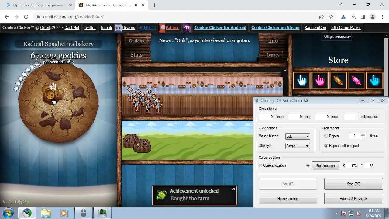This screenshot has height=219, width=389.
Task: Click the share page icon in address bar
Action: tap(321, 17)
